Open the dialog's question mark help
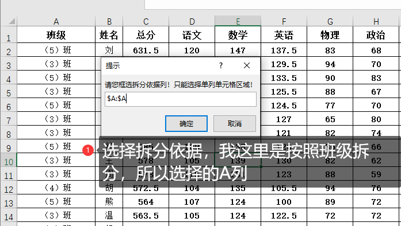This screenshot has height=226, width=401. pos(221,66)
